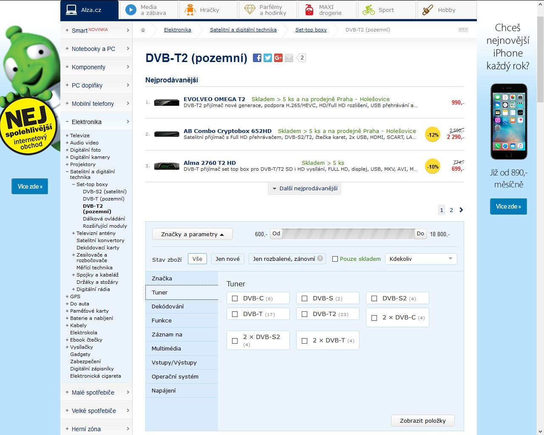Filter by Jen nové condition

tap(228, 259)
